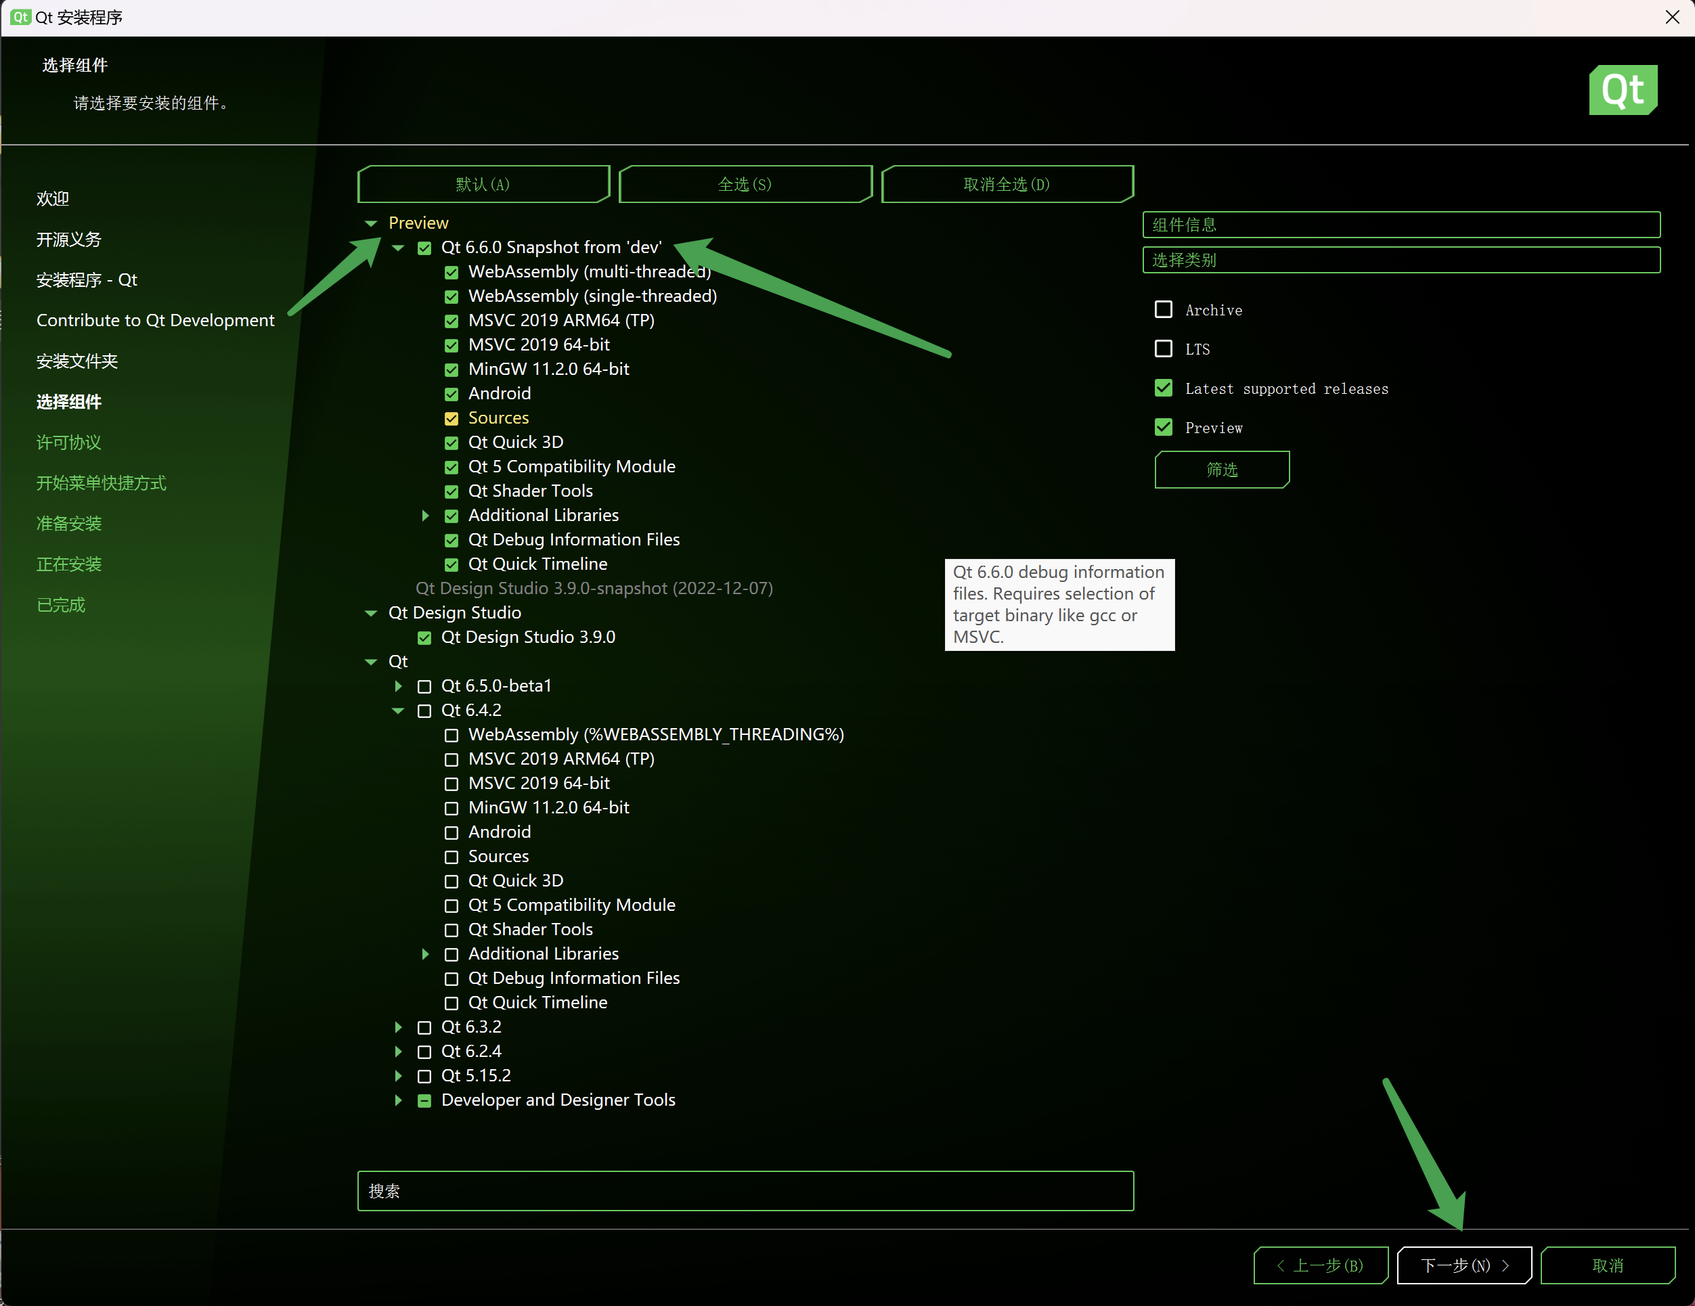Image resolution: width=1695 pixels, height=1306 pixels.
Task: Check Qt 6.2.4 checkbox
Action: coord(424,1052)
